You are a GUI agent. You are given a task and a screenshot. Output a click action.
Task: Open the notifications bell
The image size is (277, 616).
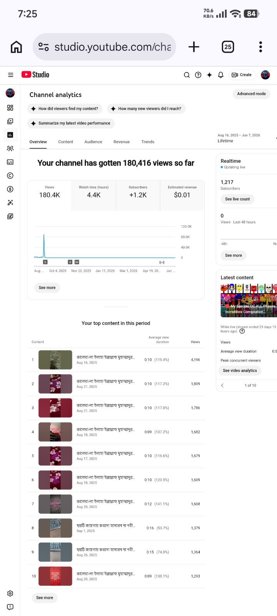[221, 75]
